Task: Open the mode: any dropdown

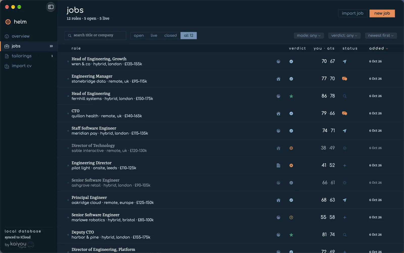Action: click(309, 36)
